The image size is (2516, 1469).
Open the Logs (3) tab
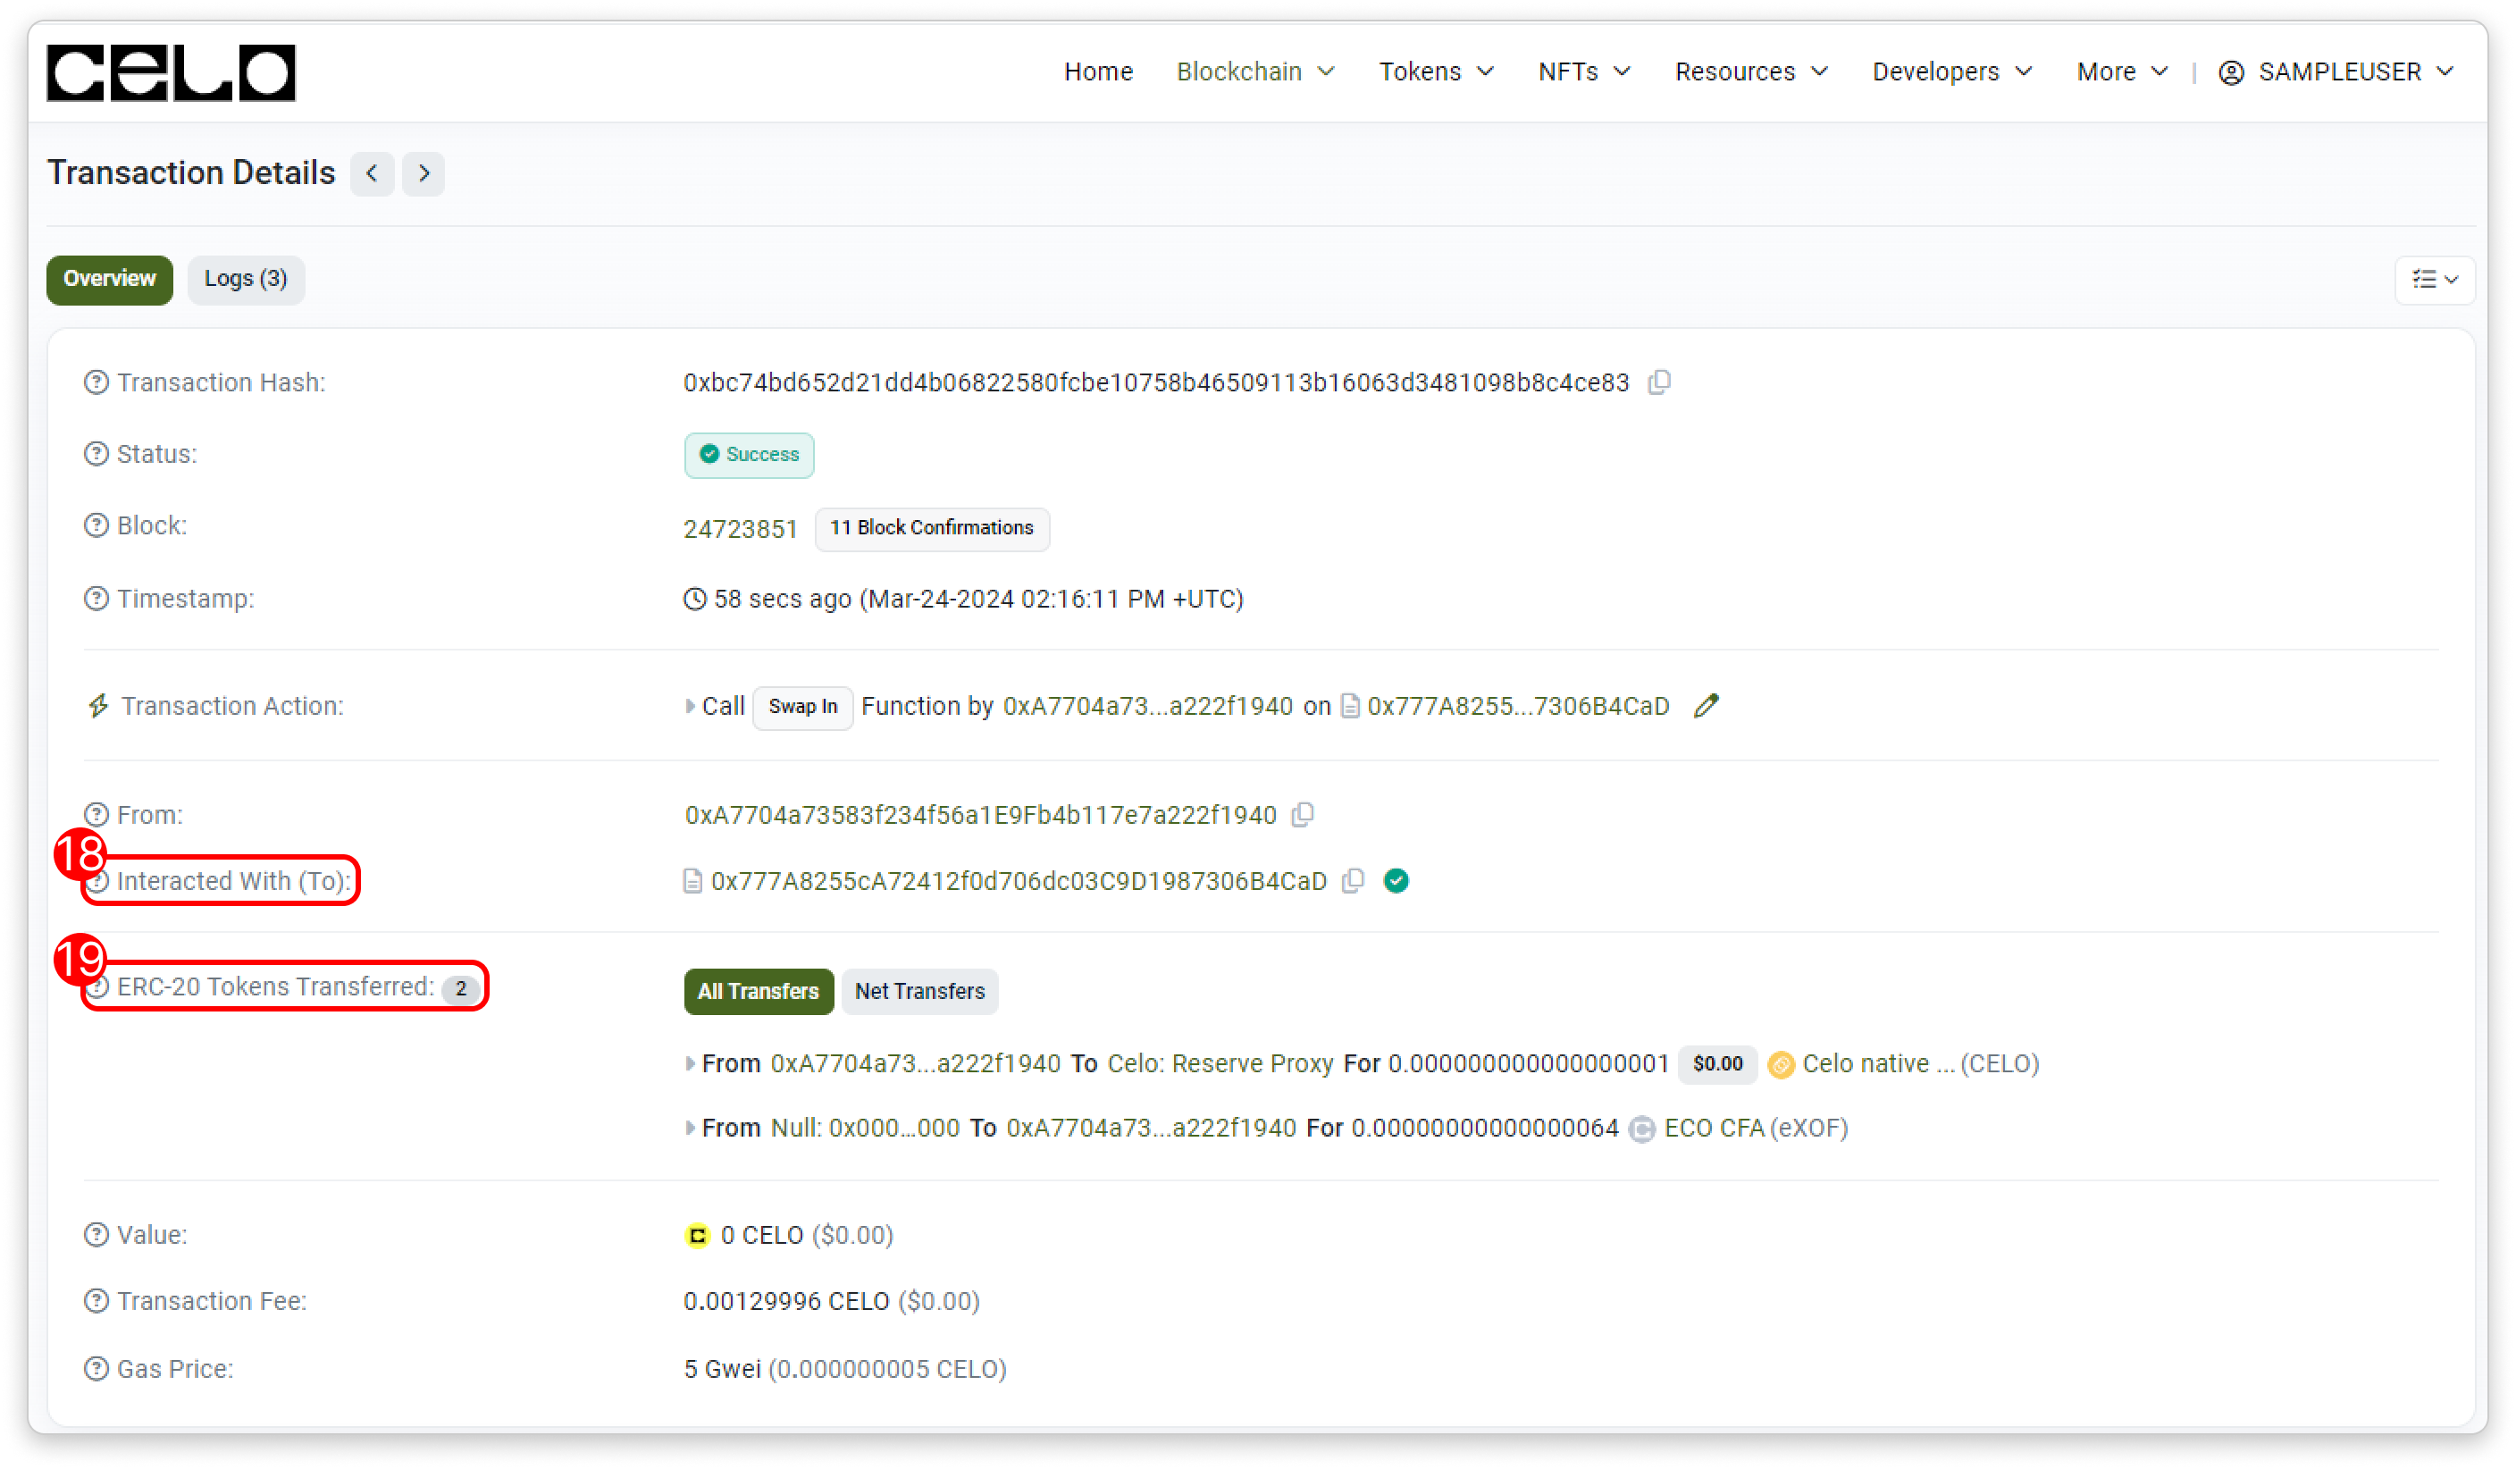246,280
